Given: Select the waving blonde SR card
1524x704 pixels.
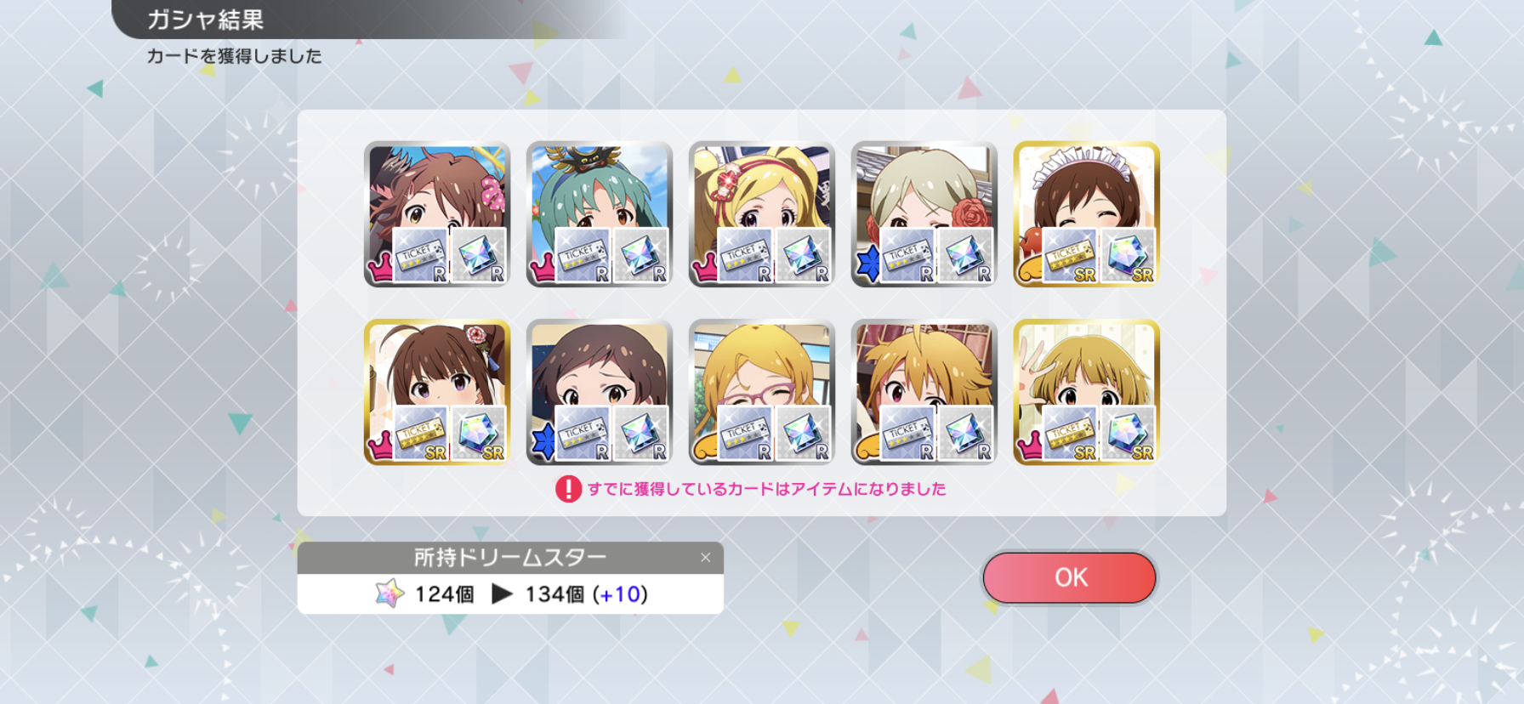Looking at the screenshot, I should [x=1086, y=392].
